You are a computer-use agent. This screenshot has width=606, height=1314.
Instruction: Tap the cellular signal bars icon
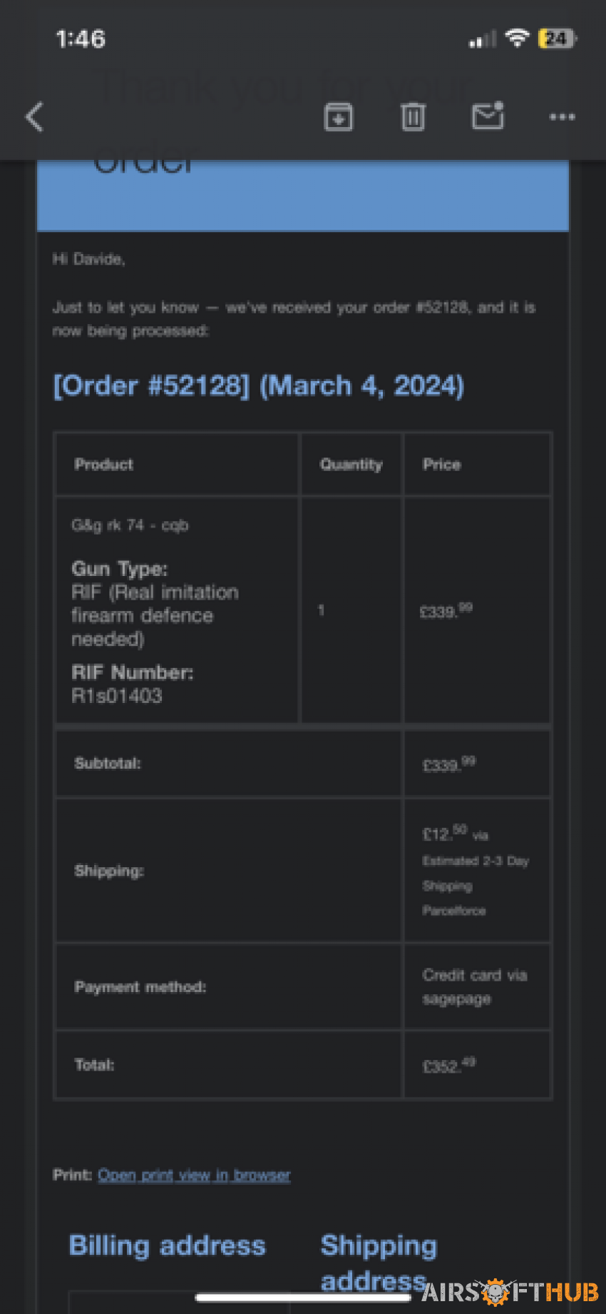pyautogui.click(x=482, y=39)
